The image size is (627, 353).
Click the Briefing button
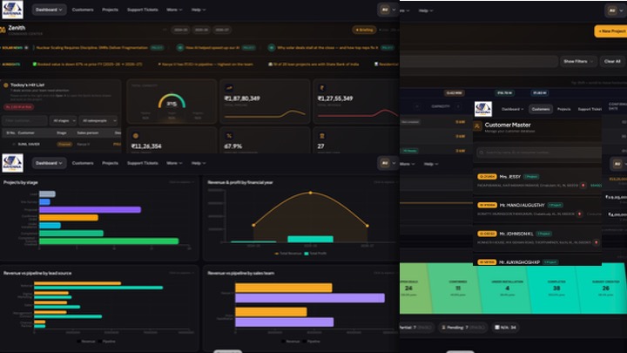point(364,30)
